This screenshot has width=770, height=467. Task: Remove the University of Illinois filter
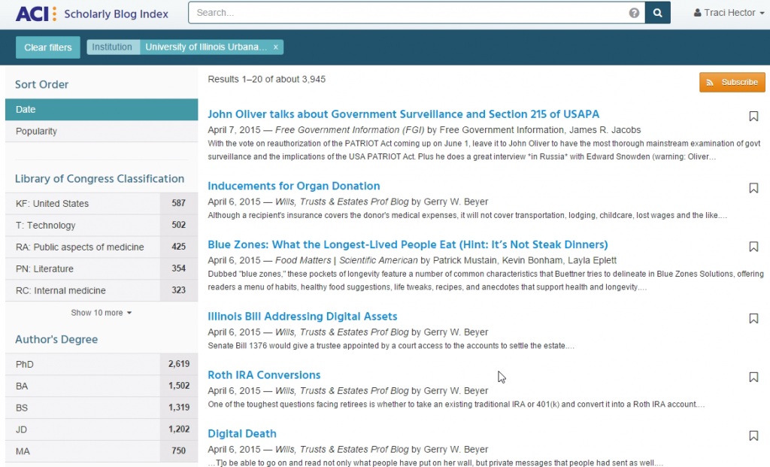(x=276, y=47)
